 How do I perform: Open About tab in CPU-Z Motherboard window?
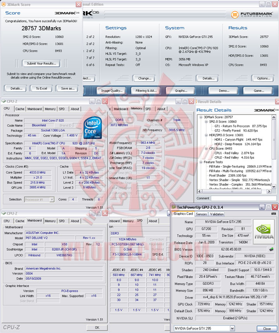(x=75, y=221)
